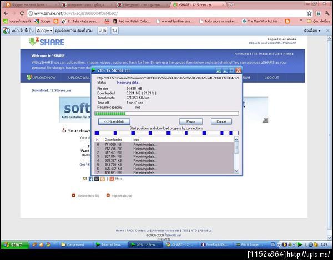Screen dimensions: 333x260
Task: Reload the zSHARE page
Action: click(22, 13)
